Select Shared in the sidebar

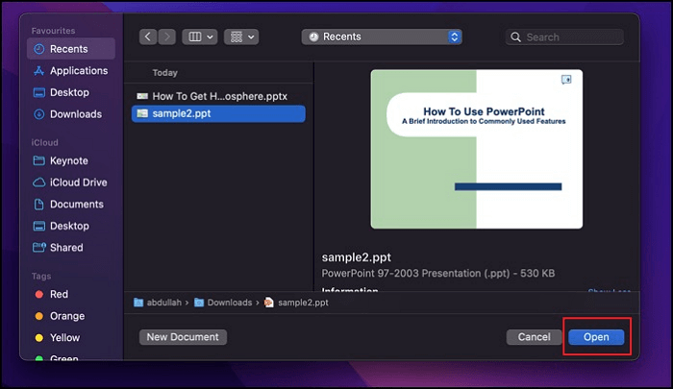(x=71, y=248)
